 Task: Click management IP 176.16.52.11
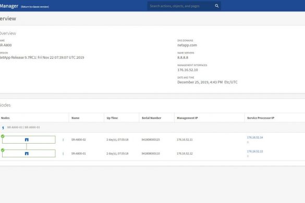click(185, 139)
